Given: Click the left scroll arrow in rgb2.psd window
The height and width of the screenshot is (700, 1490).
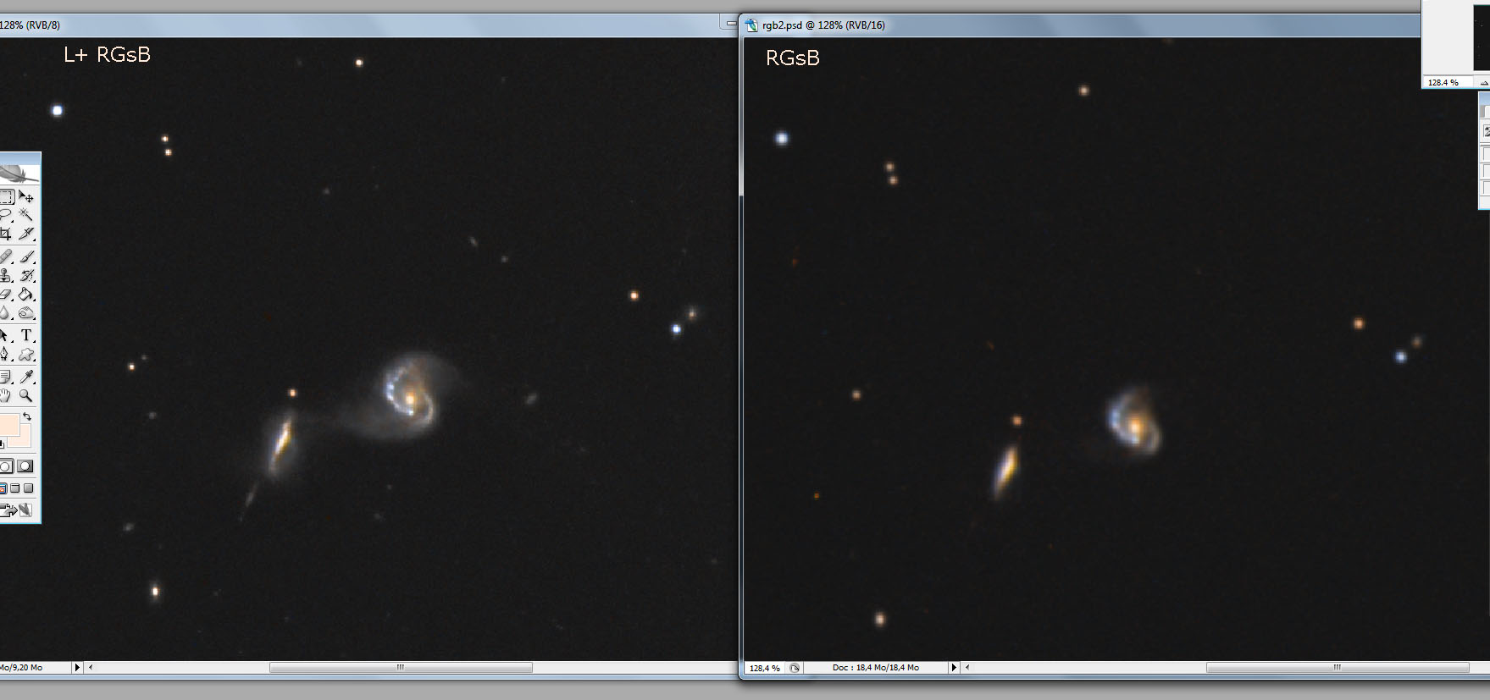Looking at the screenshot, I should [967, 668].
